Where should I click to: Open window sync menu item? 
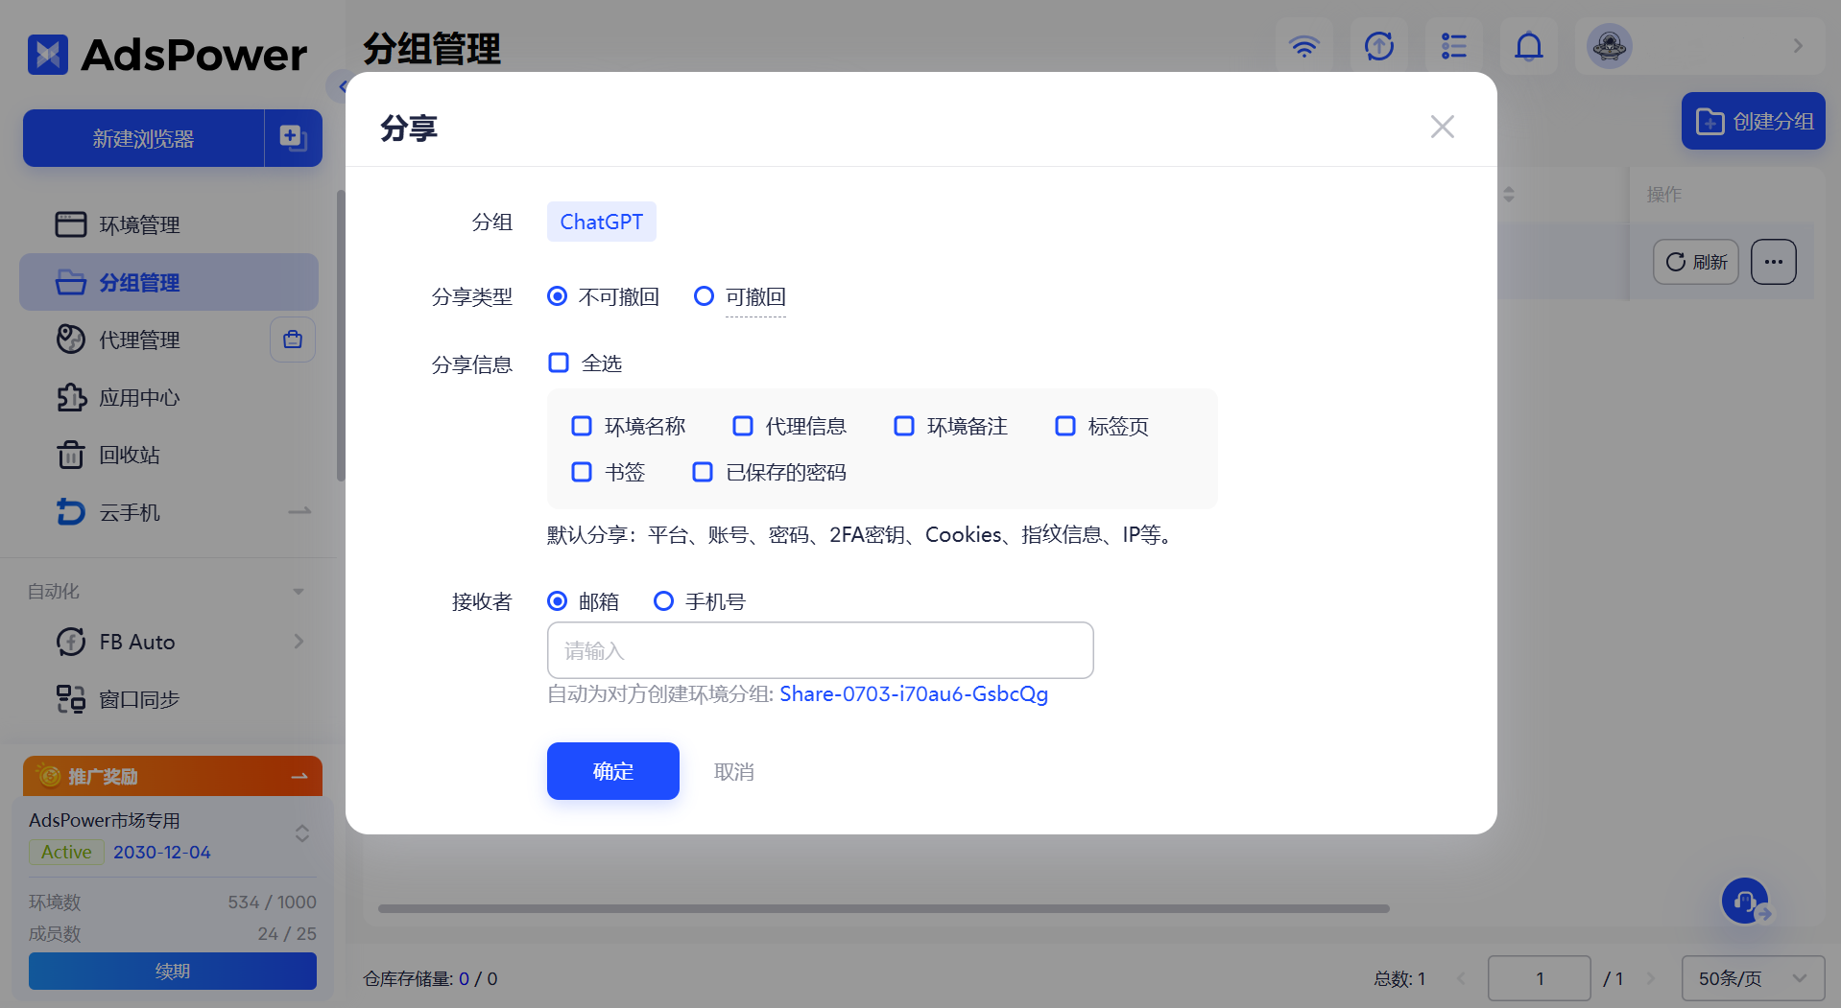(x=169, y=699)
